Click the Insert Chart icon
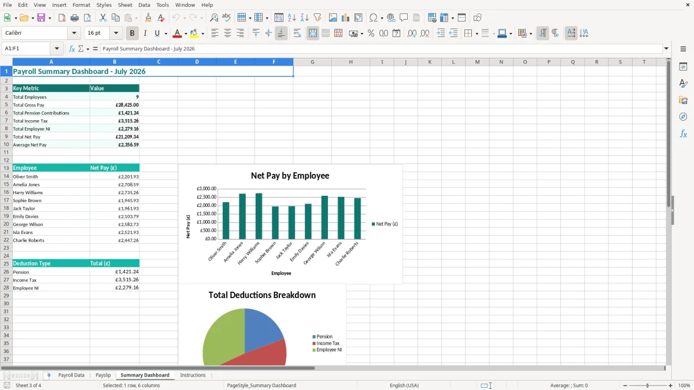Viewport: 694px width, 390px height. (x=346, y=18)
